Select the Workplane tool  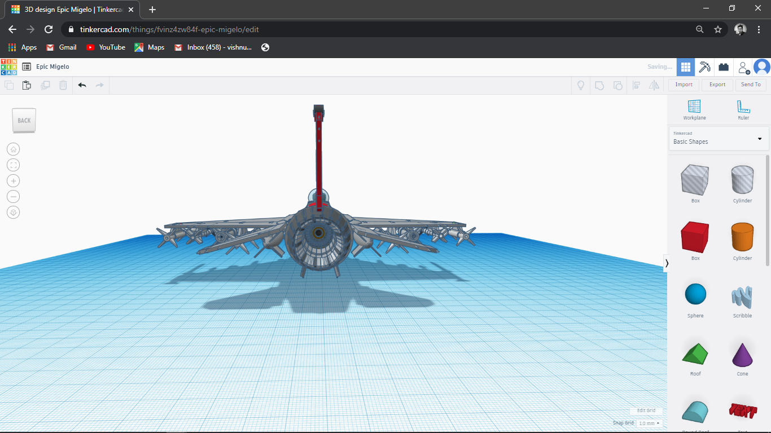694,109
